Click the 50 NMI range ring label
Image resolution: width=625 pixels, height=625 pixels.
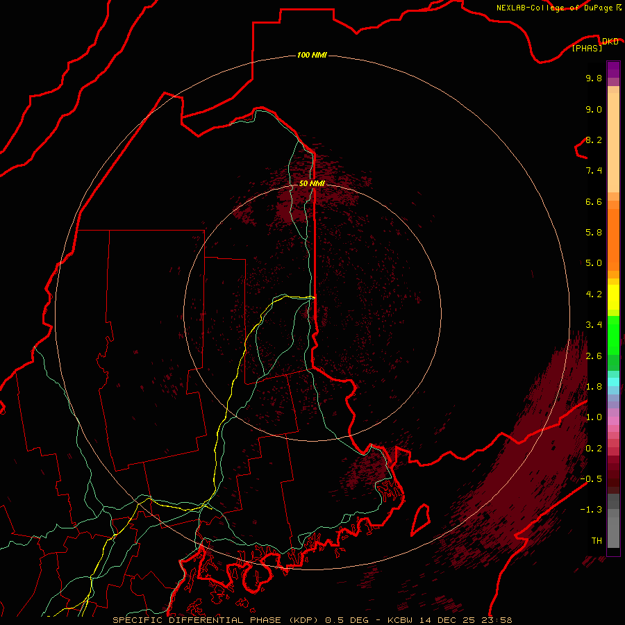coord(312,183)
